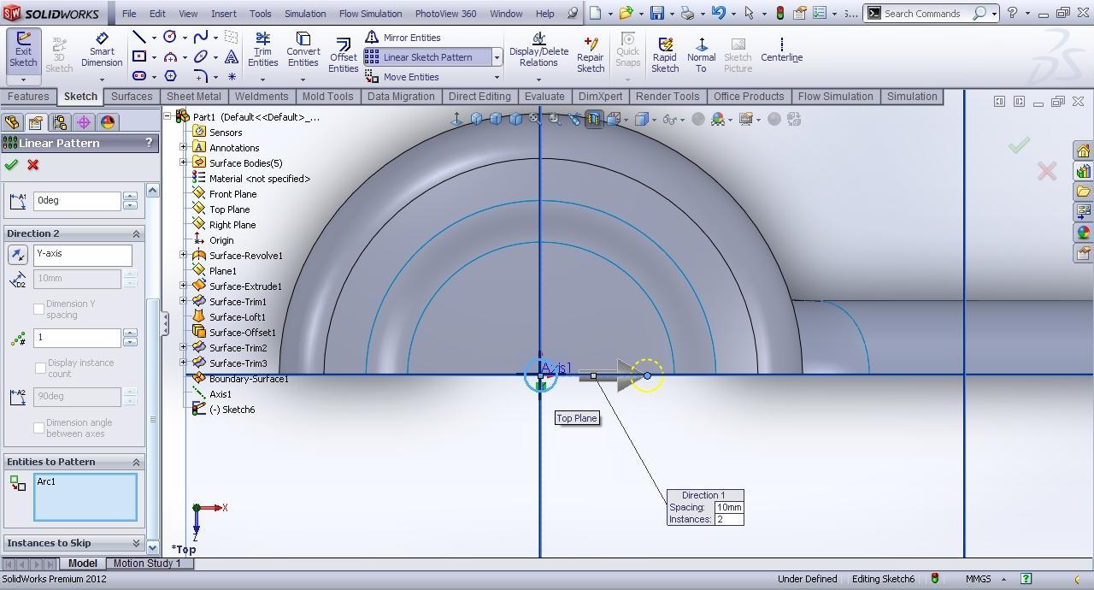Select Boundary-Surface1 in the tree
The height and width of the screenshot is (590, 1094).
coord(249,379)
